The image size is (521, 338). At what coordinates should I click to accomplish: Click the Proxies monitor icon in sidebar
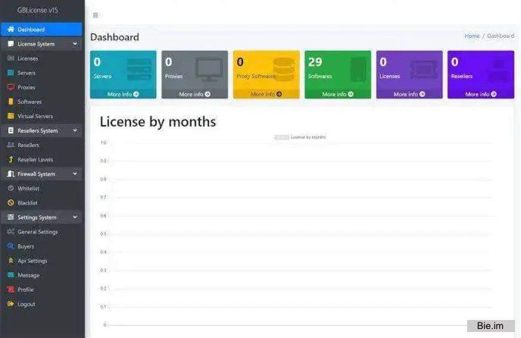11,87
